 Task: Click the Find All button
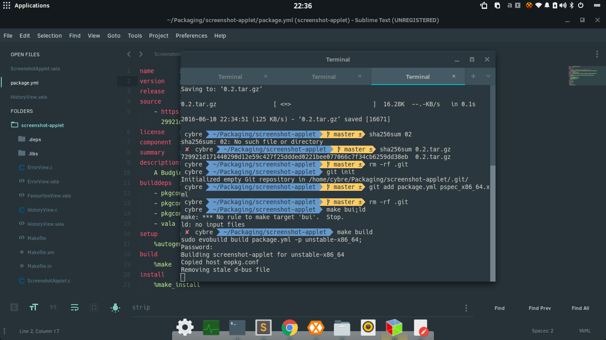[580, 308]
